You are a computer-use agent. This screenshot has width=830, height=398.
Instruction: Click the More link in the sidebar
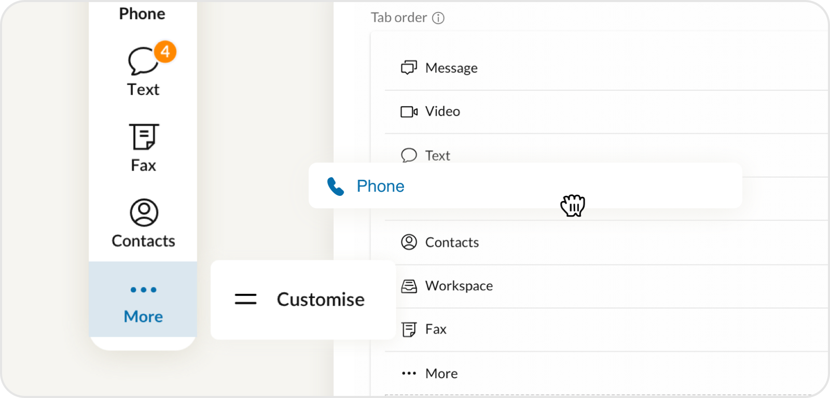(143, 316)
